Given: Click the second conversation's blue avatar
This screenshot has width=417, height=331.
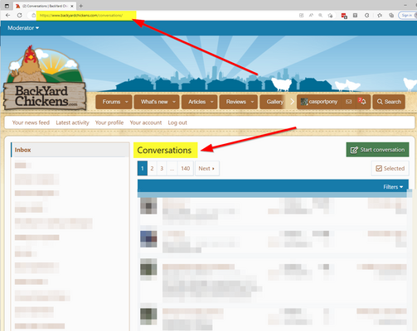Looking at the screenshot, I should click(148, 239).
